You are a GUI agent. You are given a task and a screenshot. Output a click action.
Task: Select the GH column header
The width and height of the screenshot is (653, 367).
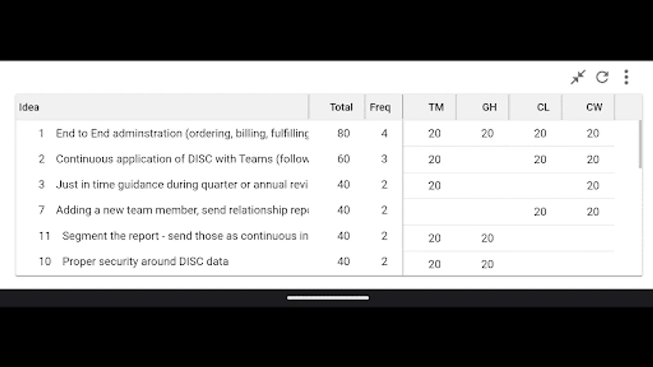click(x=489, y=107)
